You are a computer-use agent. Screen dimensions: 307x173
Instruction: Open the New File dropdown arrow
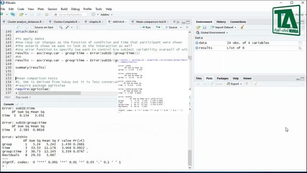coord(7,14)
